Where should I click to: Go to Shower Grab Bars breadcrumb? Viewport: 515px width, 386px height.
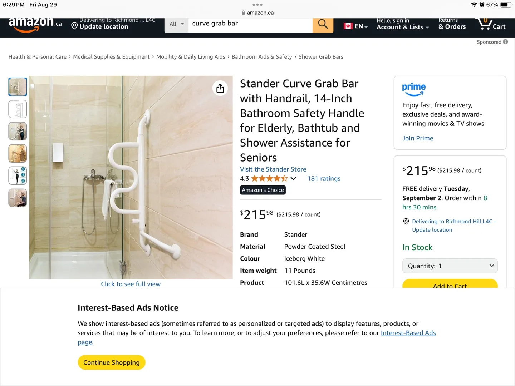click(321, 57)
